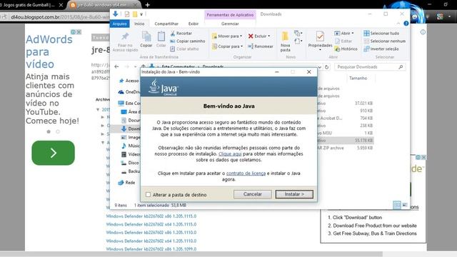Viewport: 457px width, 257px height.
Task: Click the ad info icon at right edge of page
Action: coord(423,32)
